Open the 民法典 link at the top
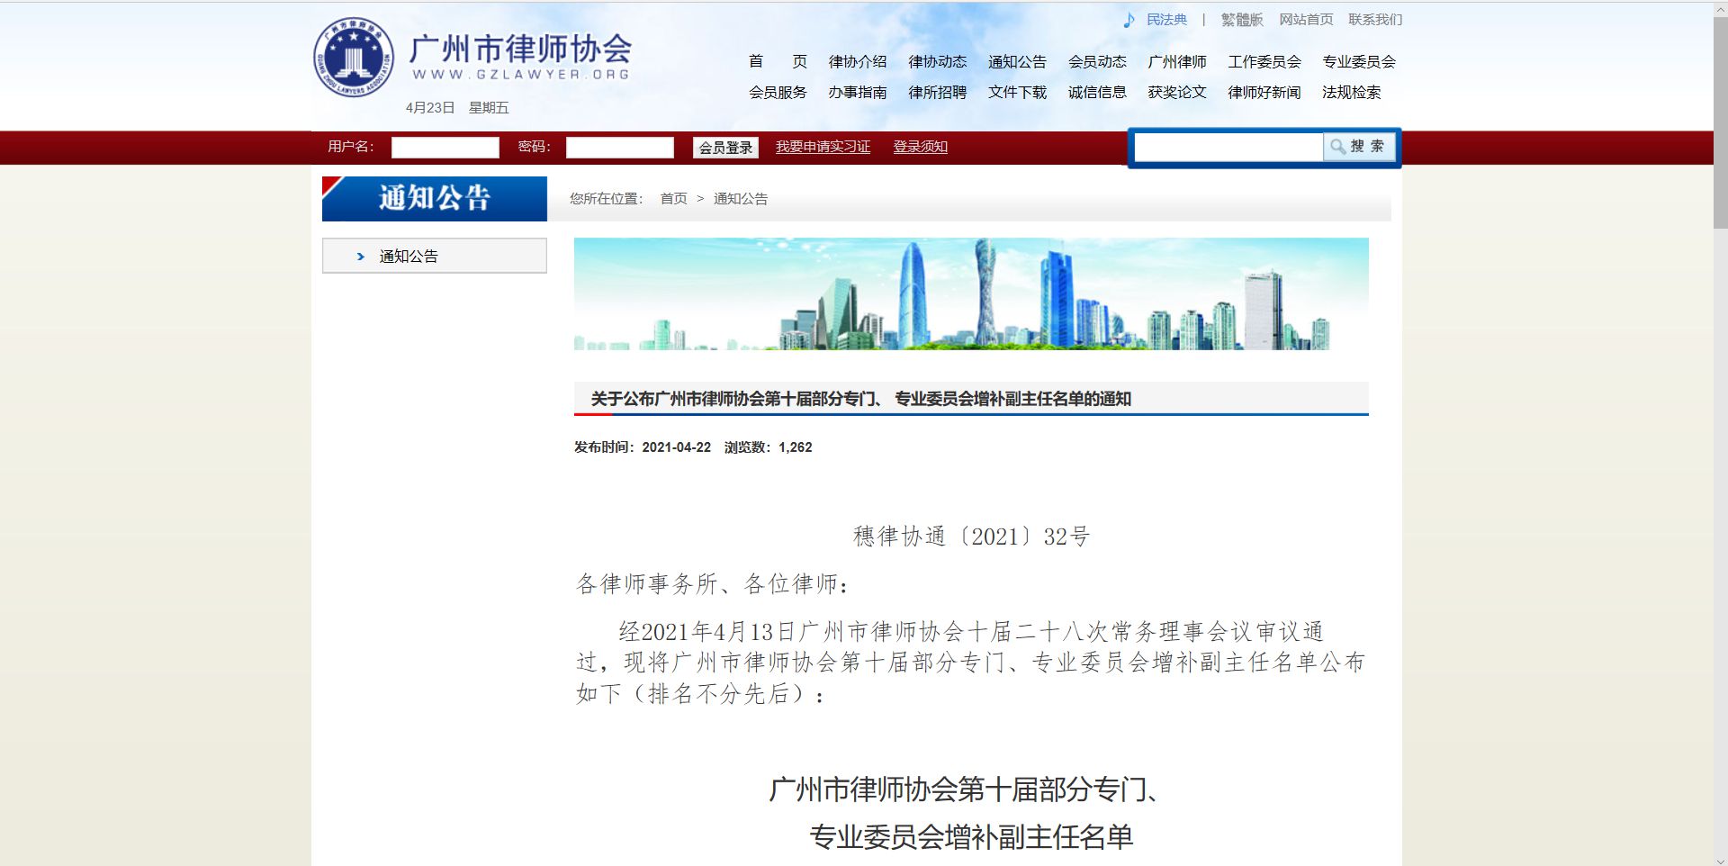This screenshot has height=866, width=1728. click(1166, 20)
